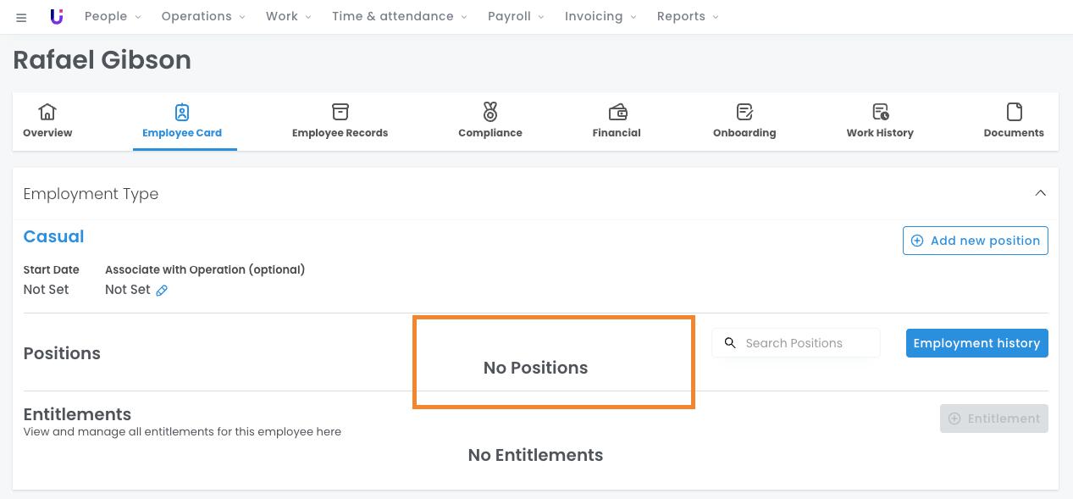Open the Payroll menu
The width and height of the screenshot is (1073, 499).
pos(516,17)
